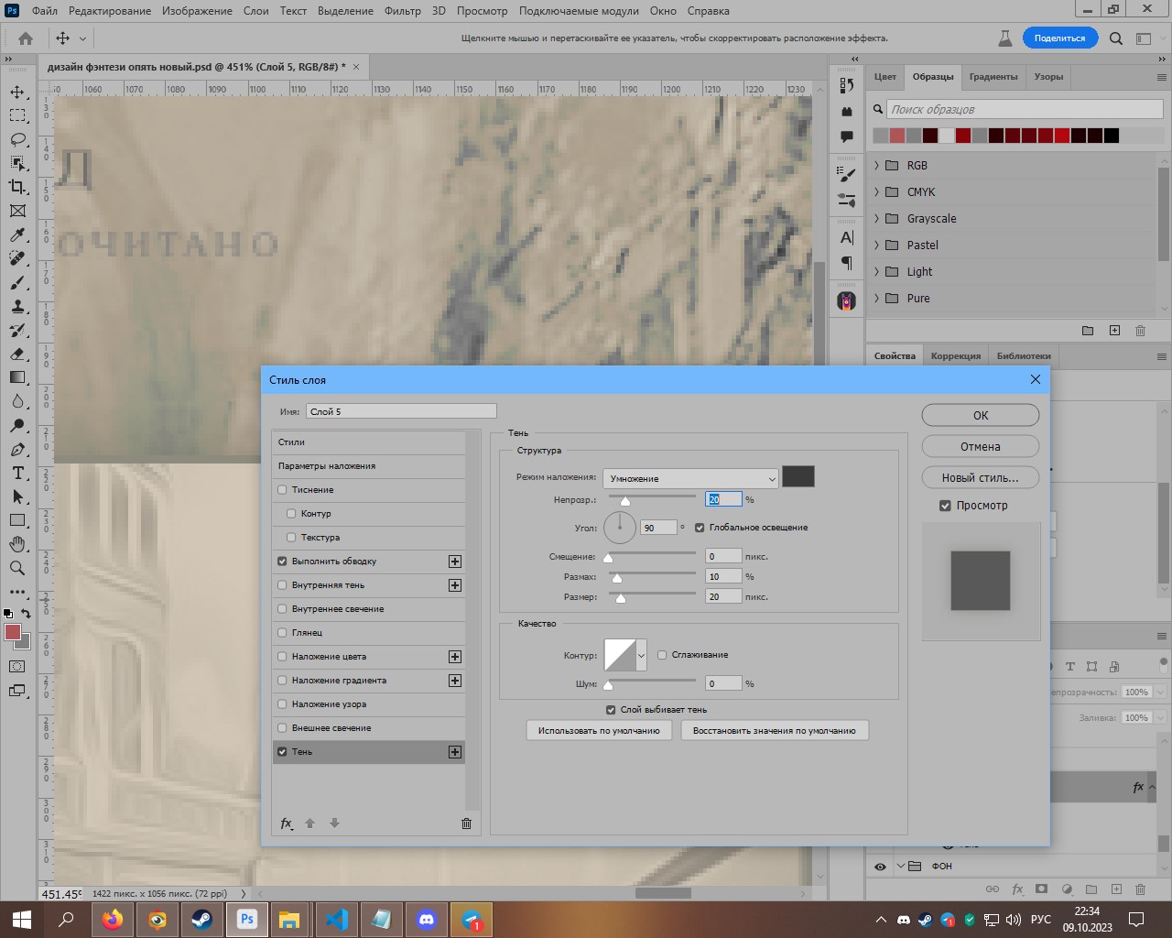The height and width of the screenshot is (938, 1172).
Task: Click the shadow color swatch
Action: pyautogui.click(x=798, y=477)
